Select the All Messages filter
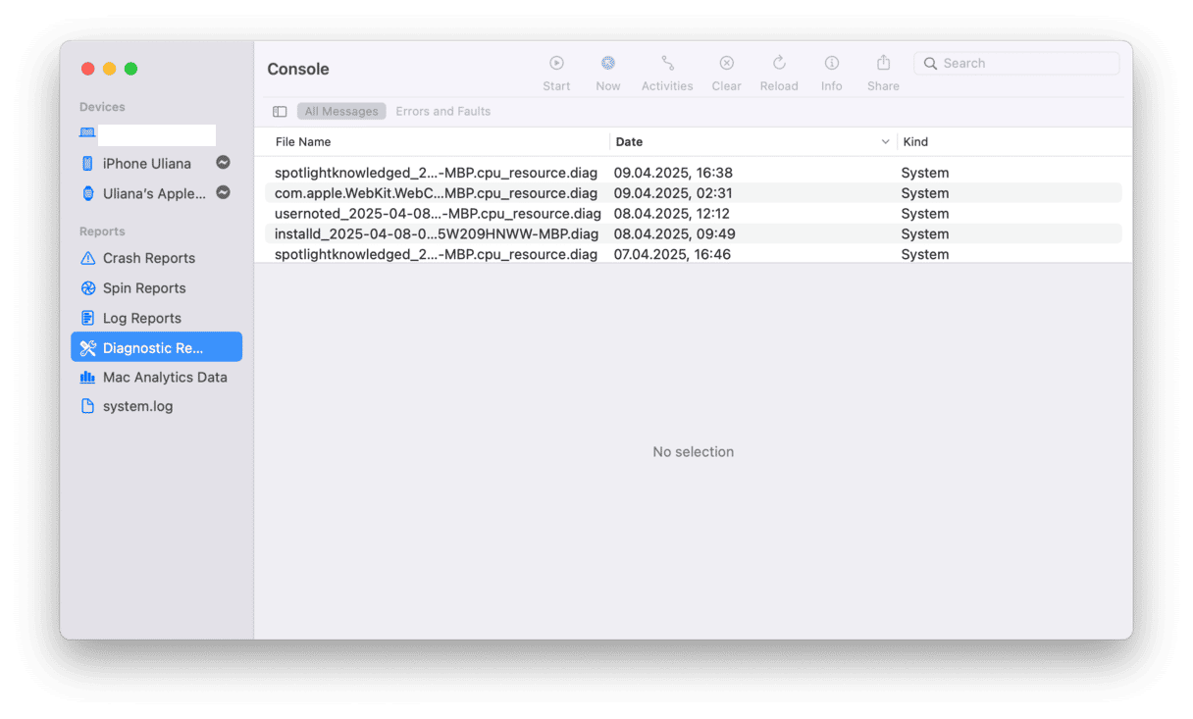The image size is (1193, 719). pos(341,112)
